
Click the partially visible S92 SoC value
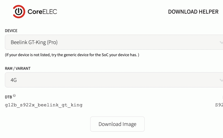pos(219,105)
